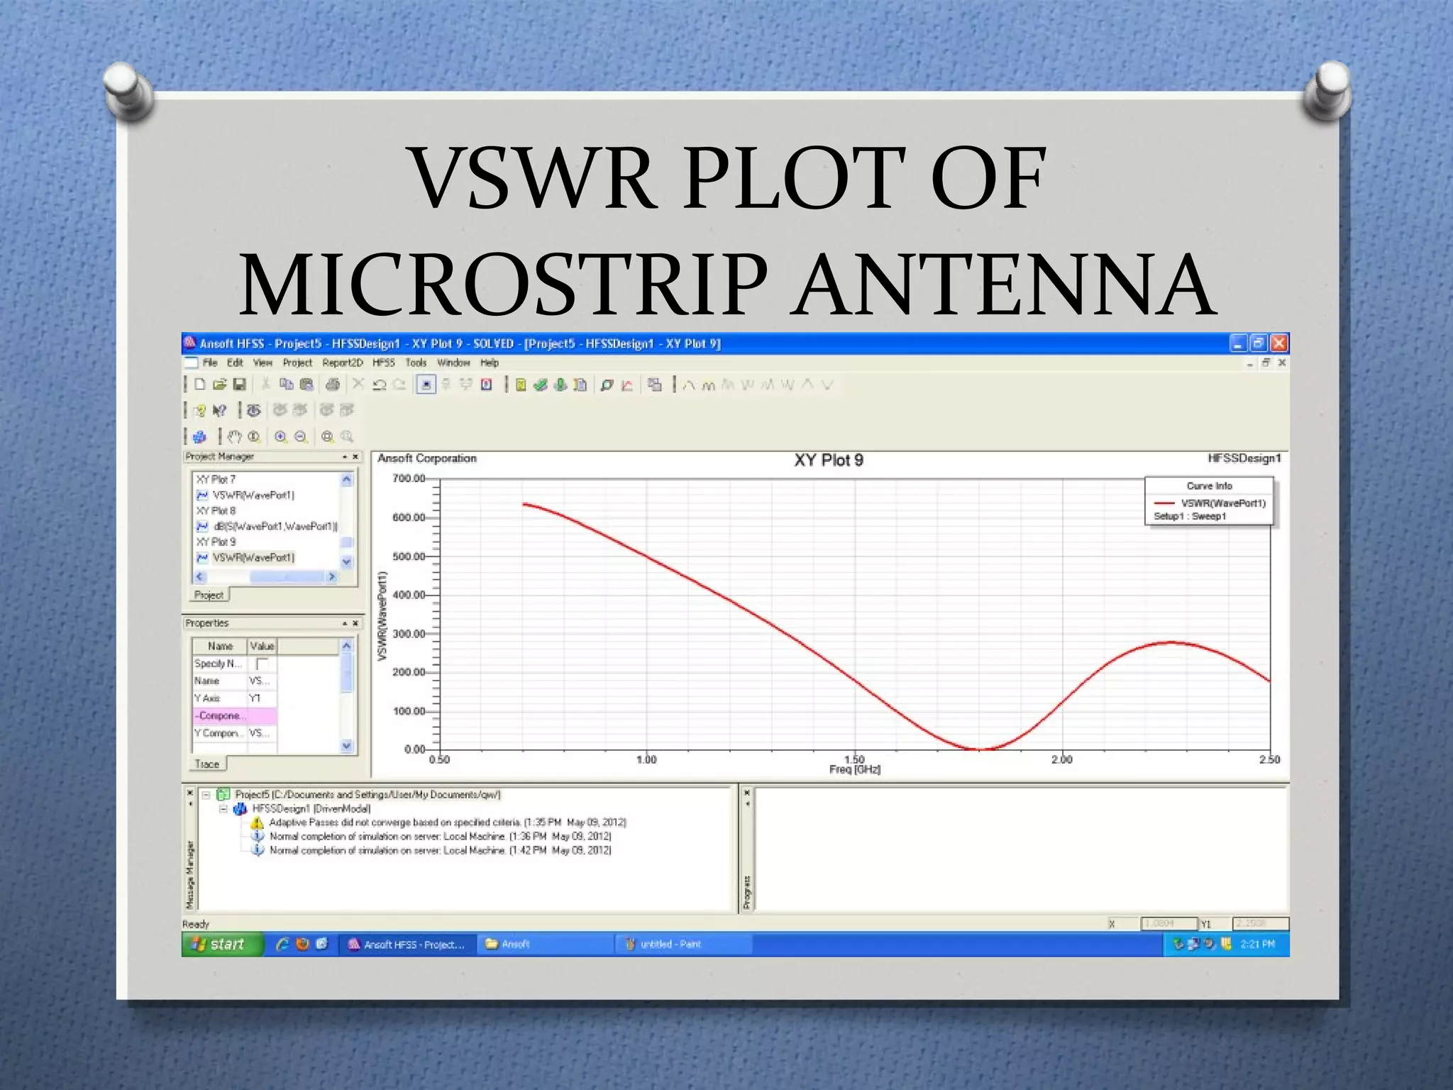Image resolution: width=1453 pixels, height=1090 pixels.
Task: Open the Report2D menu
Action: tap(343, 363)
